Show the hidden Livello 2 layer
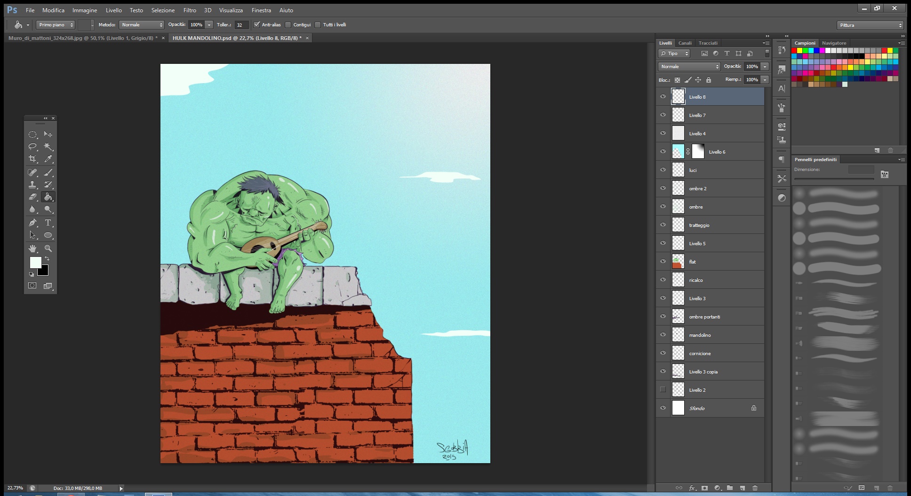The height and width of the screenshot is (496, 911). tap(663, 390)
